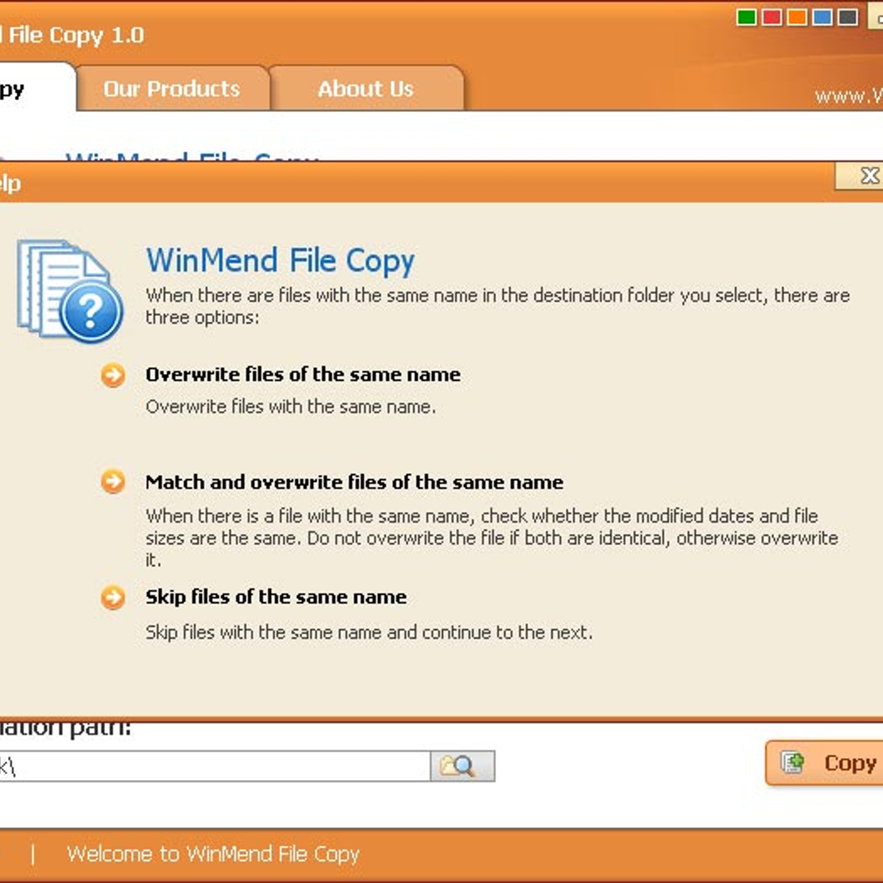Select the red theme color swatch
The width and height of the screenshot is (883, 883).
tap(772, 17)
